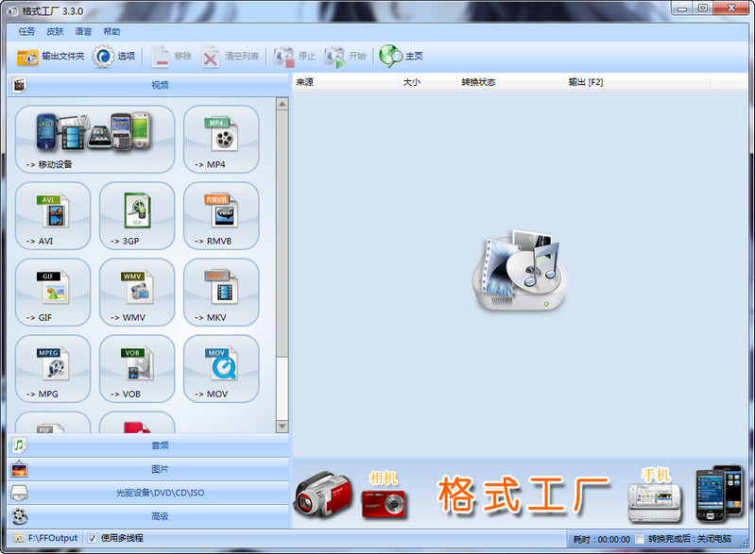Select the 移动设备 mobile device conversion
This screenshot has width=755, height=554.
coord(94,140)
